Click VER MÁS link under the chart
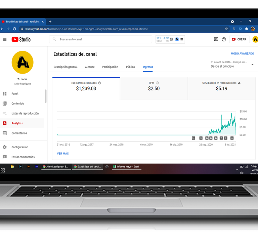 click(63, 153)
